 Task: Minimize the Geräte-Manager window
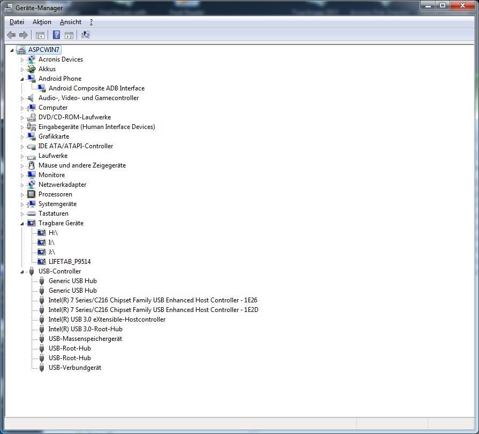point(428,5)
